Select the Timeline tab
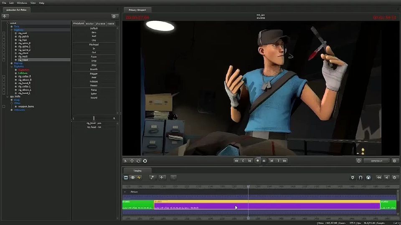 (137, 171)
